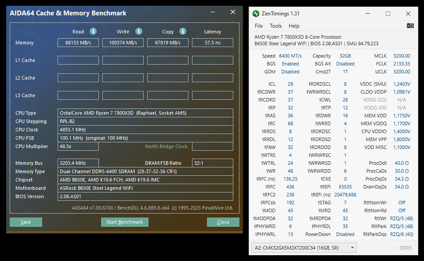This screenshot has height=261, width=424.
Task: Click the Memory Bus value 3203.4 MHz
Action: pos(78,163)
